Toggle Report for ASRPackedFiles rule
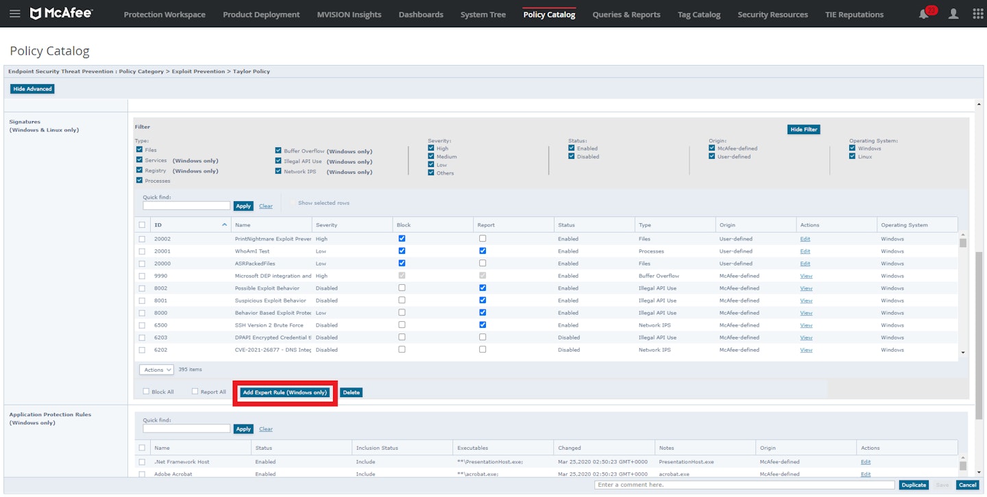This screenshot has width=987, height=497. click(x=483, y=263)
